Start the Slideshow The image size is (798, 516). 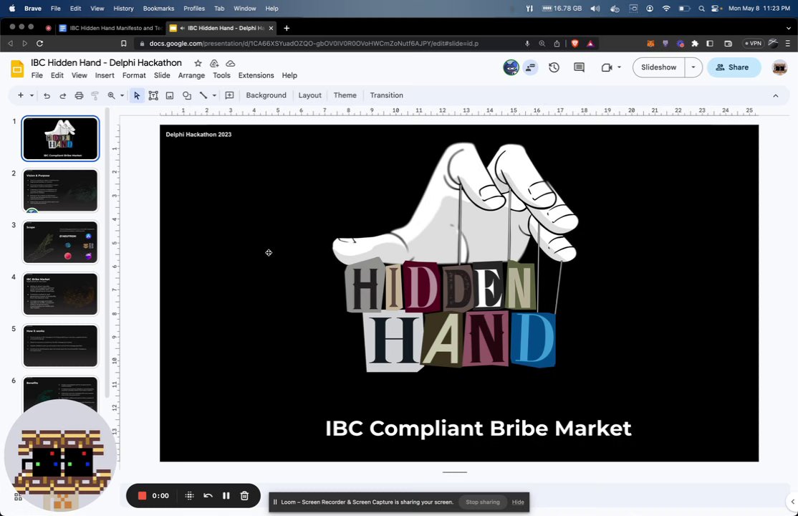tap(658, 67)
